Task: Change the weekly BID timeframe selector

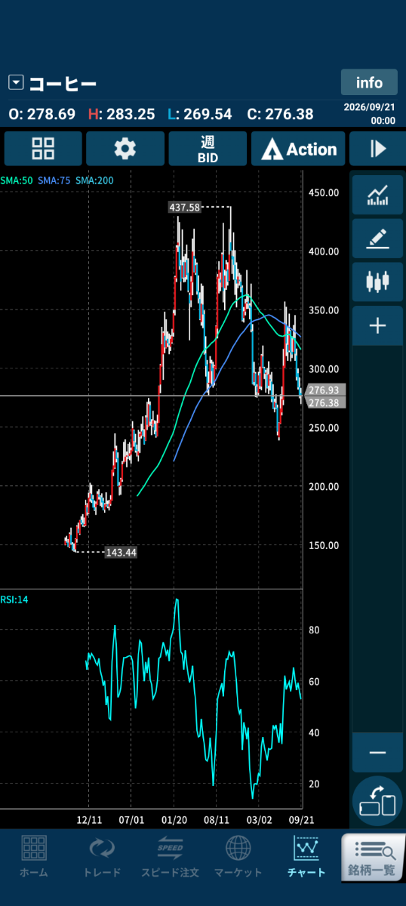Action: point(208,149)
